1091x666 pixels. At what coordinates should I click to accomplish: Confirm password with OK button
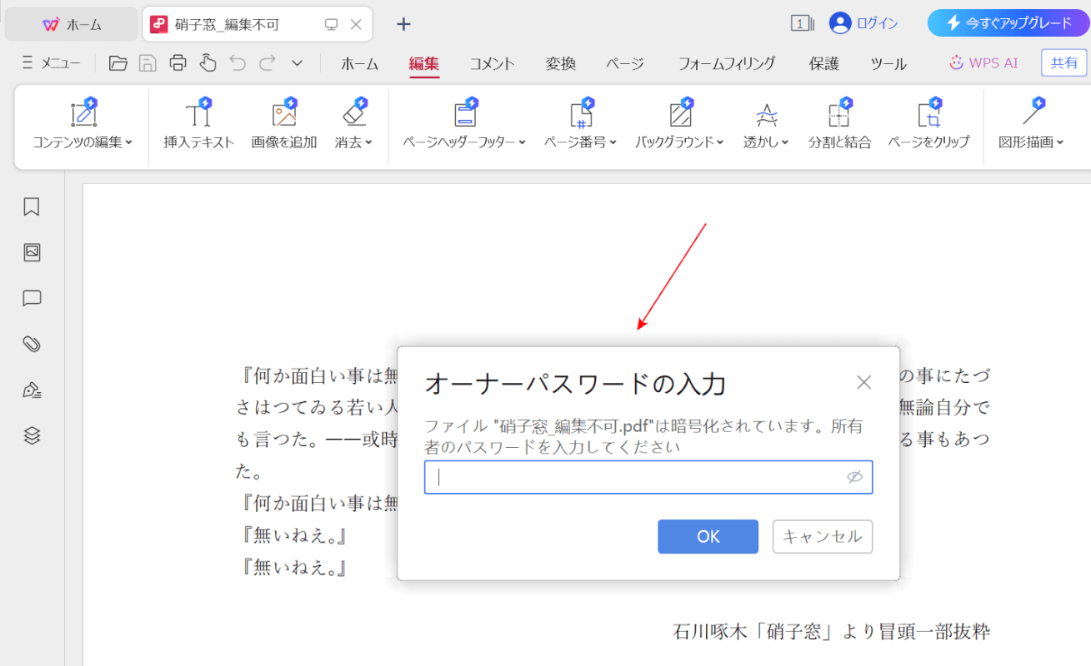tap(708, 537)
